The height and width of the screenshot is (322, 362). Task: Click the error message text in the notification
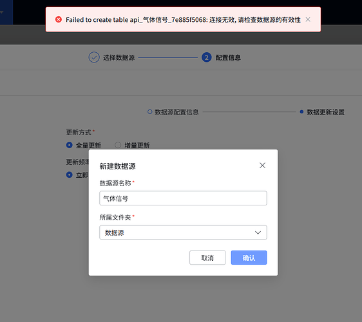(183, 20)
